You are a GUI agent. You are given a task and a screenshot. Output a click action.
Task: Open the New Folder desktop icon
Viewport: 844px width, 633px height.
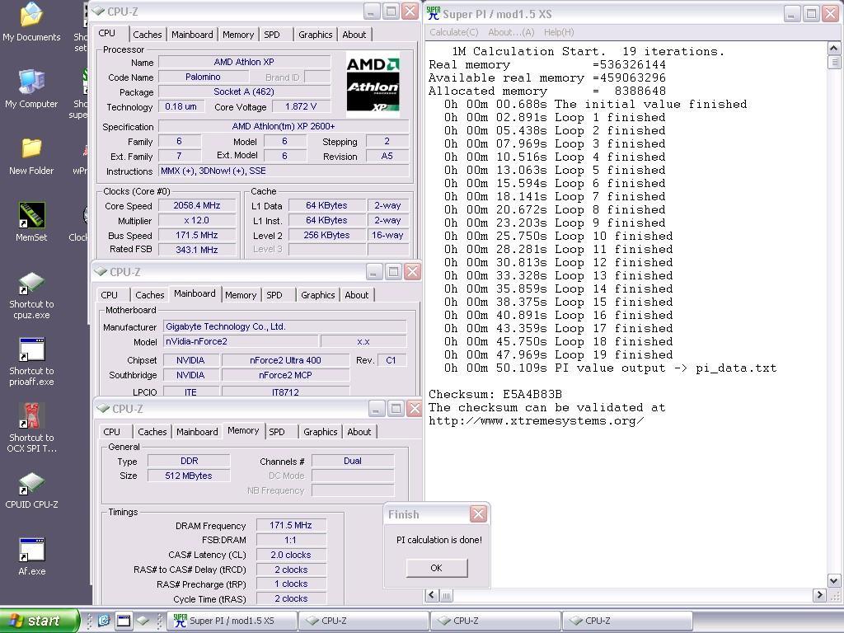click(x=31, y=156)
